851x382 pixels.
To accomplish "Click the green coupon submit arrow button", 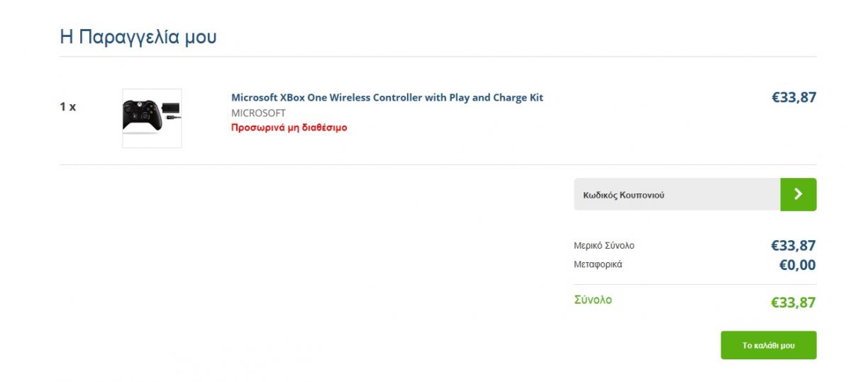I will pyautogui.click(x=798, y=194).
